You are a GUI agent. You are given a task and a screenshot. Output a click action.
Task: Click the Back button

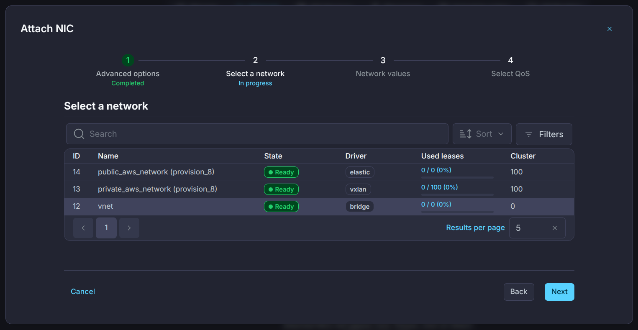click(519, 292)
